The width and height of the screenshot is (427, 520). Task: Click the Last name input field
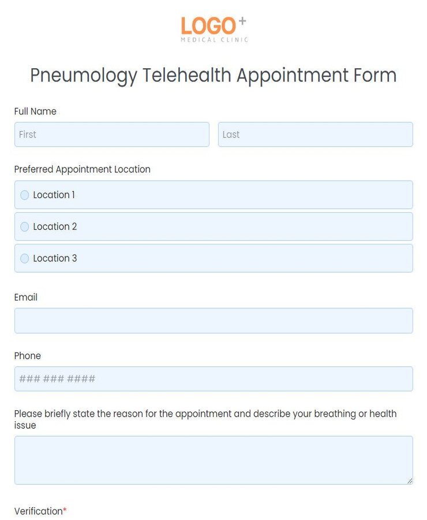point(315,135)
